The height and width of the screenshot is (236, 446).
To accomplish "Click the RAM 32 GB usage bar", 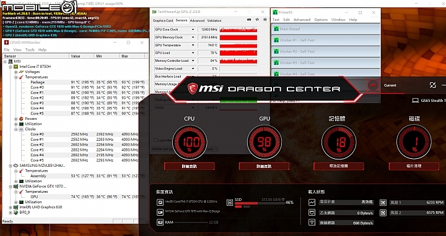I will 191,222.
